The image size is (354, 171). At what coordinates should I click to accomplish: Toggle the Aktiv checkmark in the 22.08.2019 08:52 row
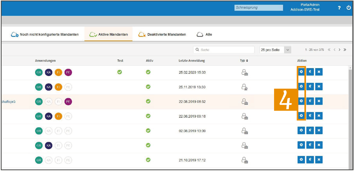click(x=148, y=101)
